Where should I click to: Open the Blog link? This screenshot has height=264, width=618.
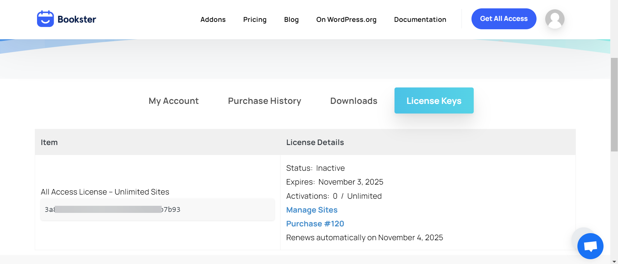click(291, 20)
